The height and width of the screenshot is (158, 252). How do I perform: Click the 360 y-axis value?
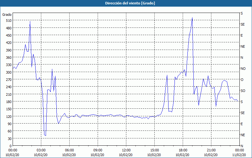[9, 58]
